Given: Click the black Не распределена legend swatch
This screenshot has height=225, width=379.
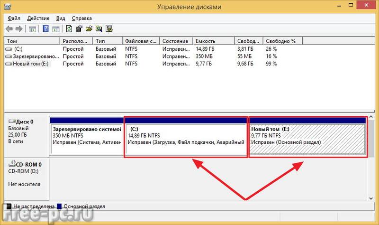Looking at the screenshot, I should tap(9, 206).
